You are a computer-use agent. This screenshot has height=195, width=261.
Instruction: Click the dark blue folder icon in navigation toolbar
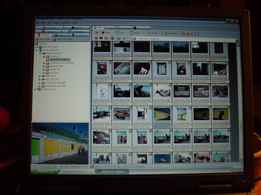(x=101, y=38)
